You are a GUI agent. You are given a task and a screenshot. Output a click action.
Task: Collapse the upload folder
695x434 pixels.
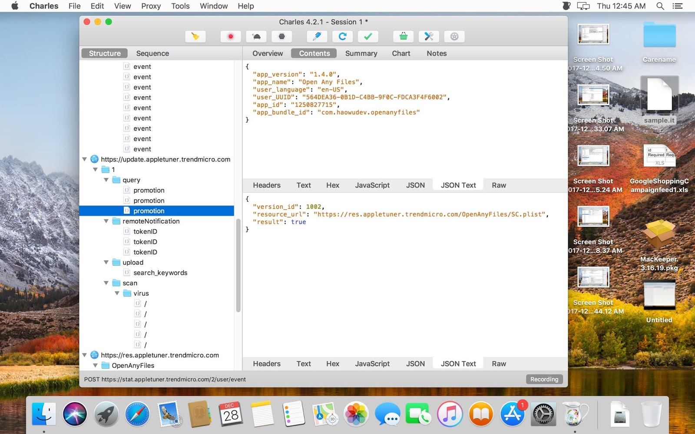point(106,262)
